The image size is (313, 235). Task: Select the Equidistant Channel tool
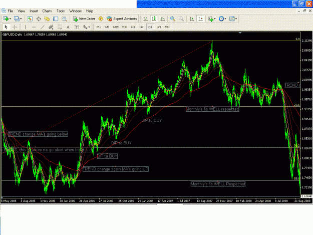51,27
